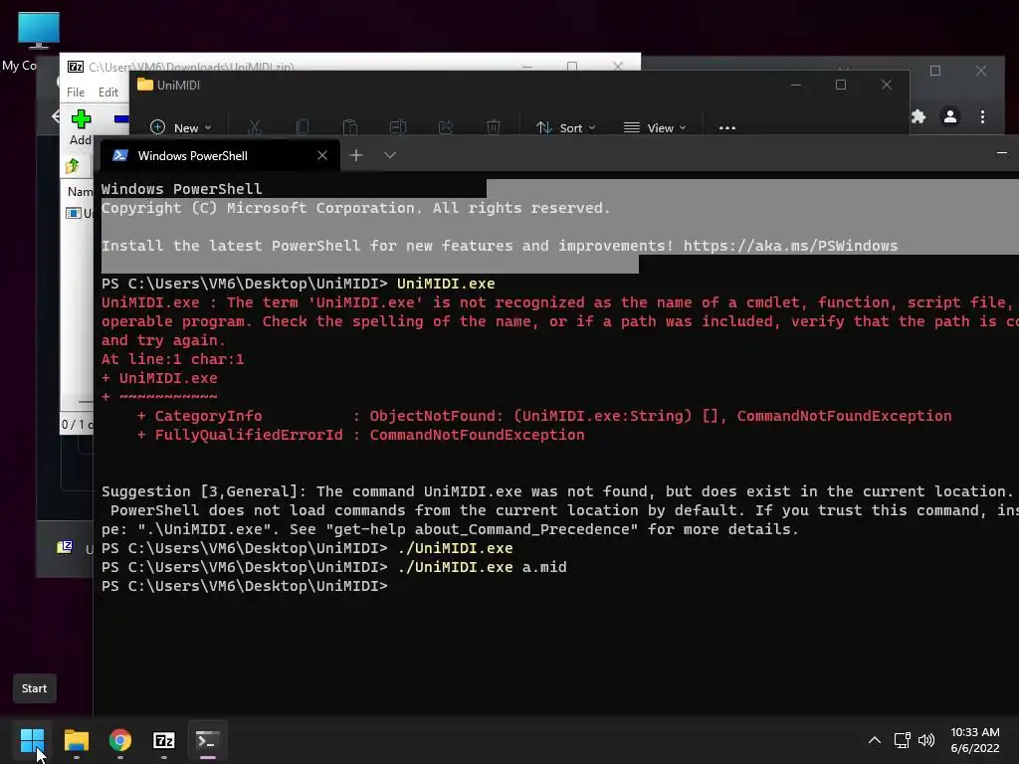1019x764 pixels.
Task: Click the Delete icon in Explorer toolbar
Action: (x=494, y=127)
